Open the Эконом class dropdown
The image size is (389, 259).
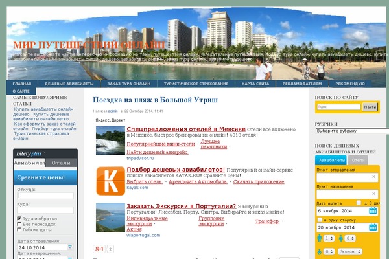tap(350, 252)
